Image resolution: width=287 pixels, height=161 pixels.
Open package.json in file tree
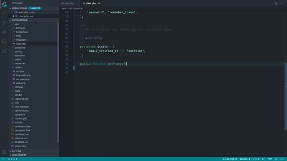[x=34, y=134]
